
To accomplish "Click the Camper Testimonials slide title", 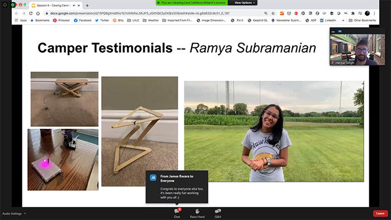I will 177,48.
